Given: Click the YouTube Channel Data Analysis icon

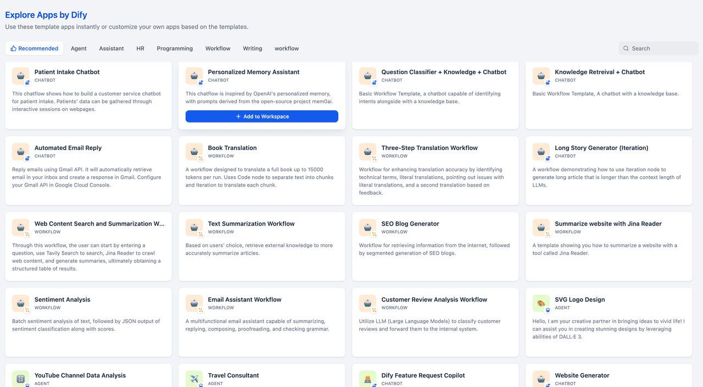Looking at the screenshot, I should (21, 379).
